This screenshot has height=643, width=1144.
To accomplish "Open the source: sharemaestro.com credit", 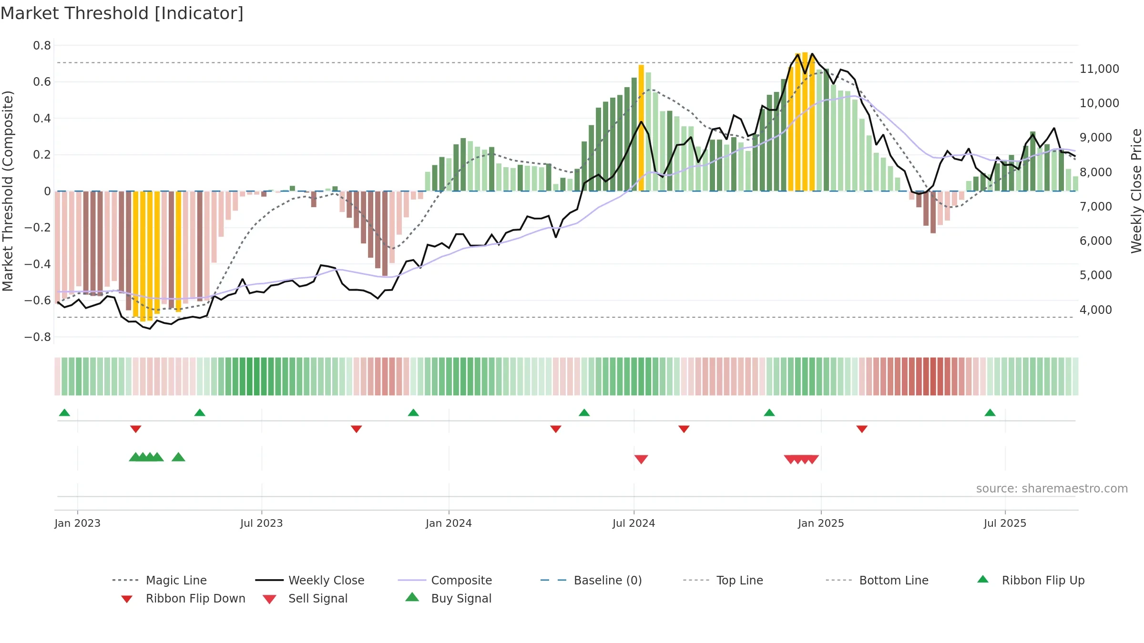I will tap(1052, 489).
